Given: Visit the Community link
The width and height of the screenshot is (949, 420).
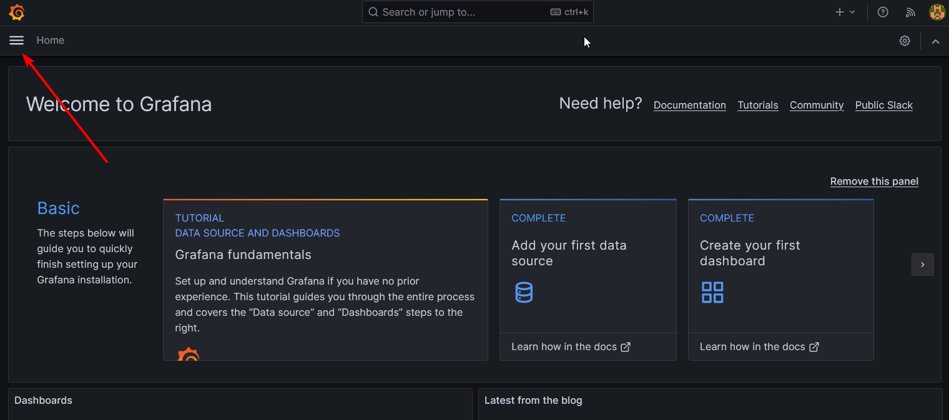Looking at the screenshot, I should [x=817, y=105].
